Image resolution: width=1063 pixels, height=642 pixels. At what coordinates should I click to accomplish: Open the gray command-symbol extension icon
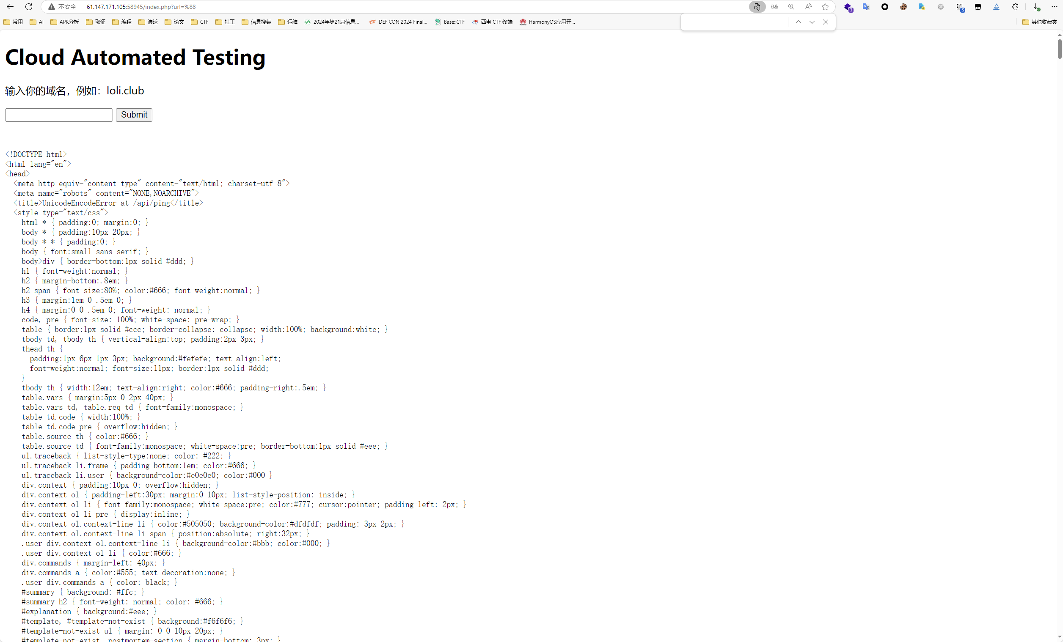941,7
